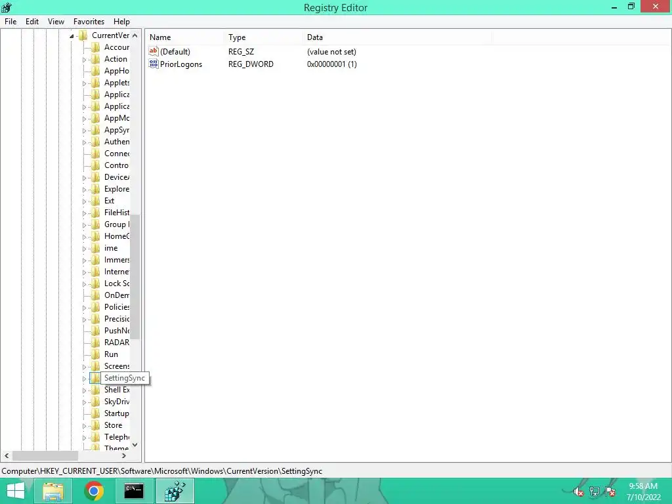Select the (Default) string value icon

(x=154, y=51)
